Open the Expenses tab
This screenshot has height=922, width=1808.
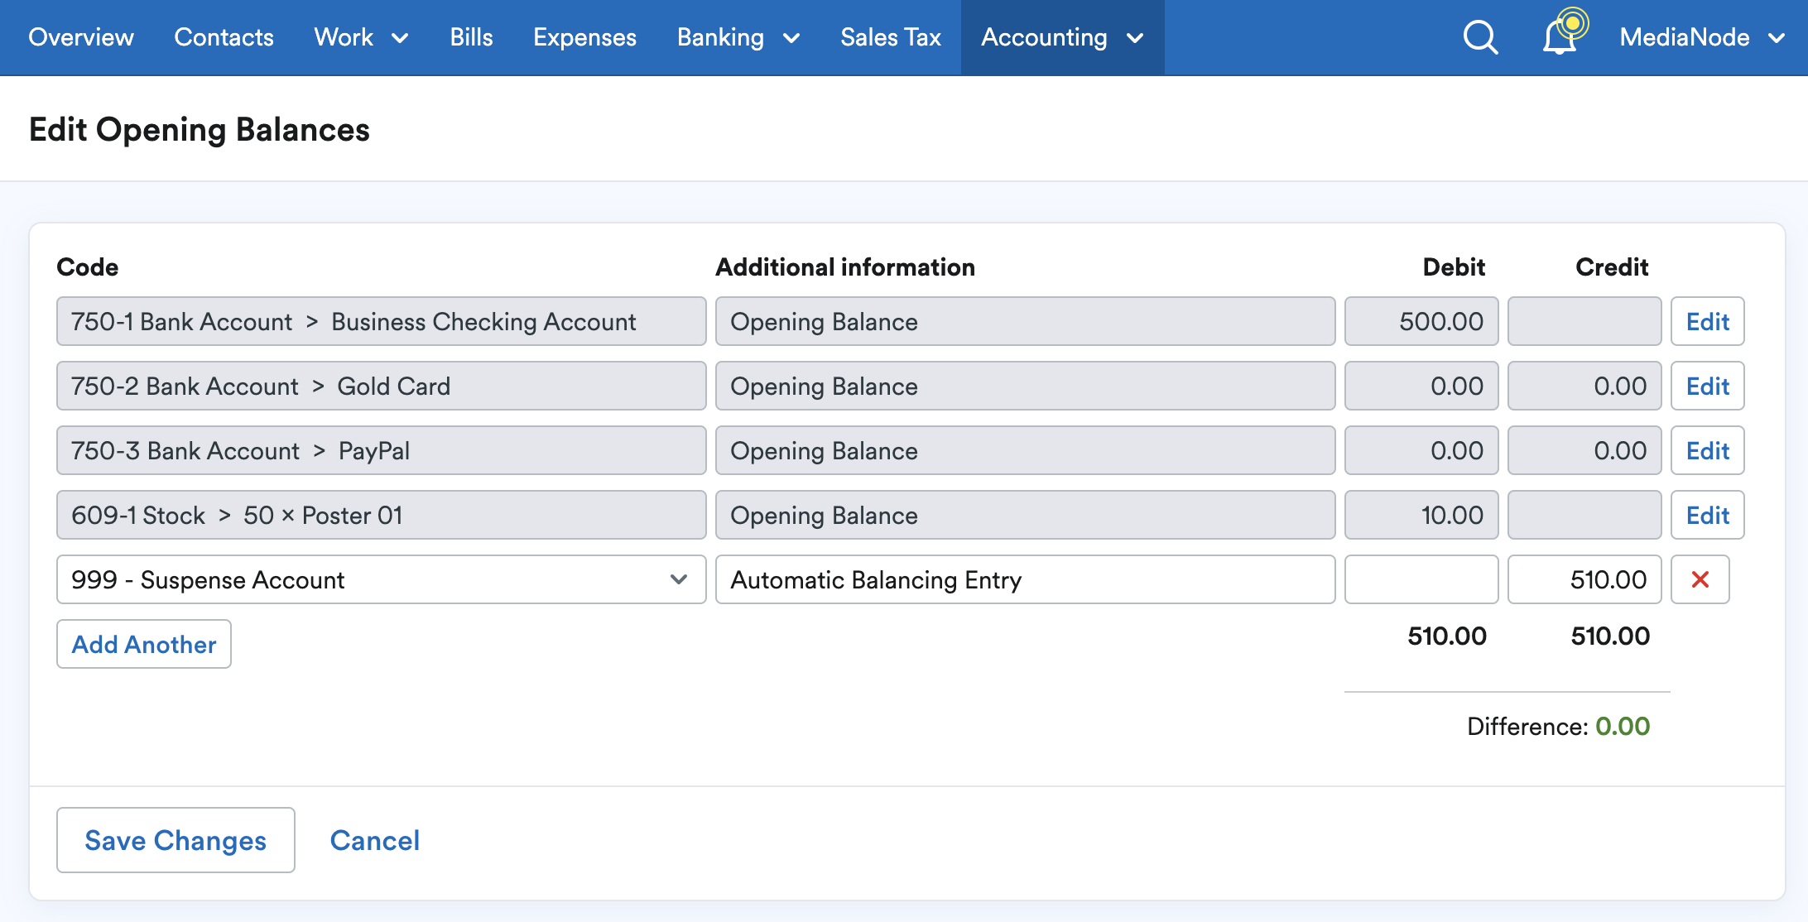584,37
